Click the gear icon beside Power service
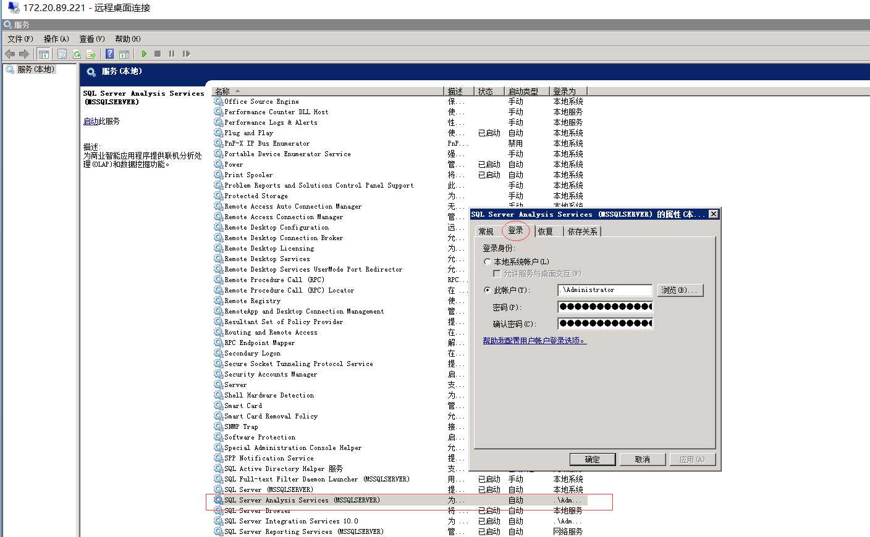The image size is (870, 537). [x=219, y=164]
